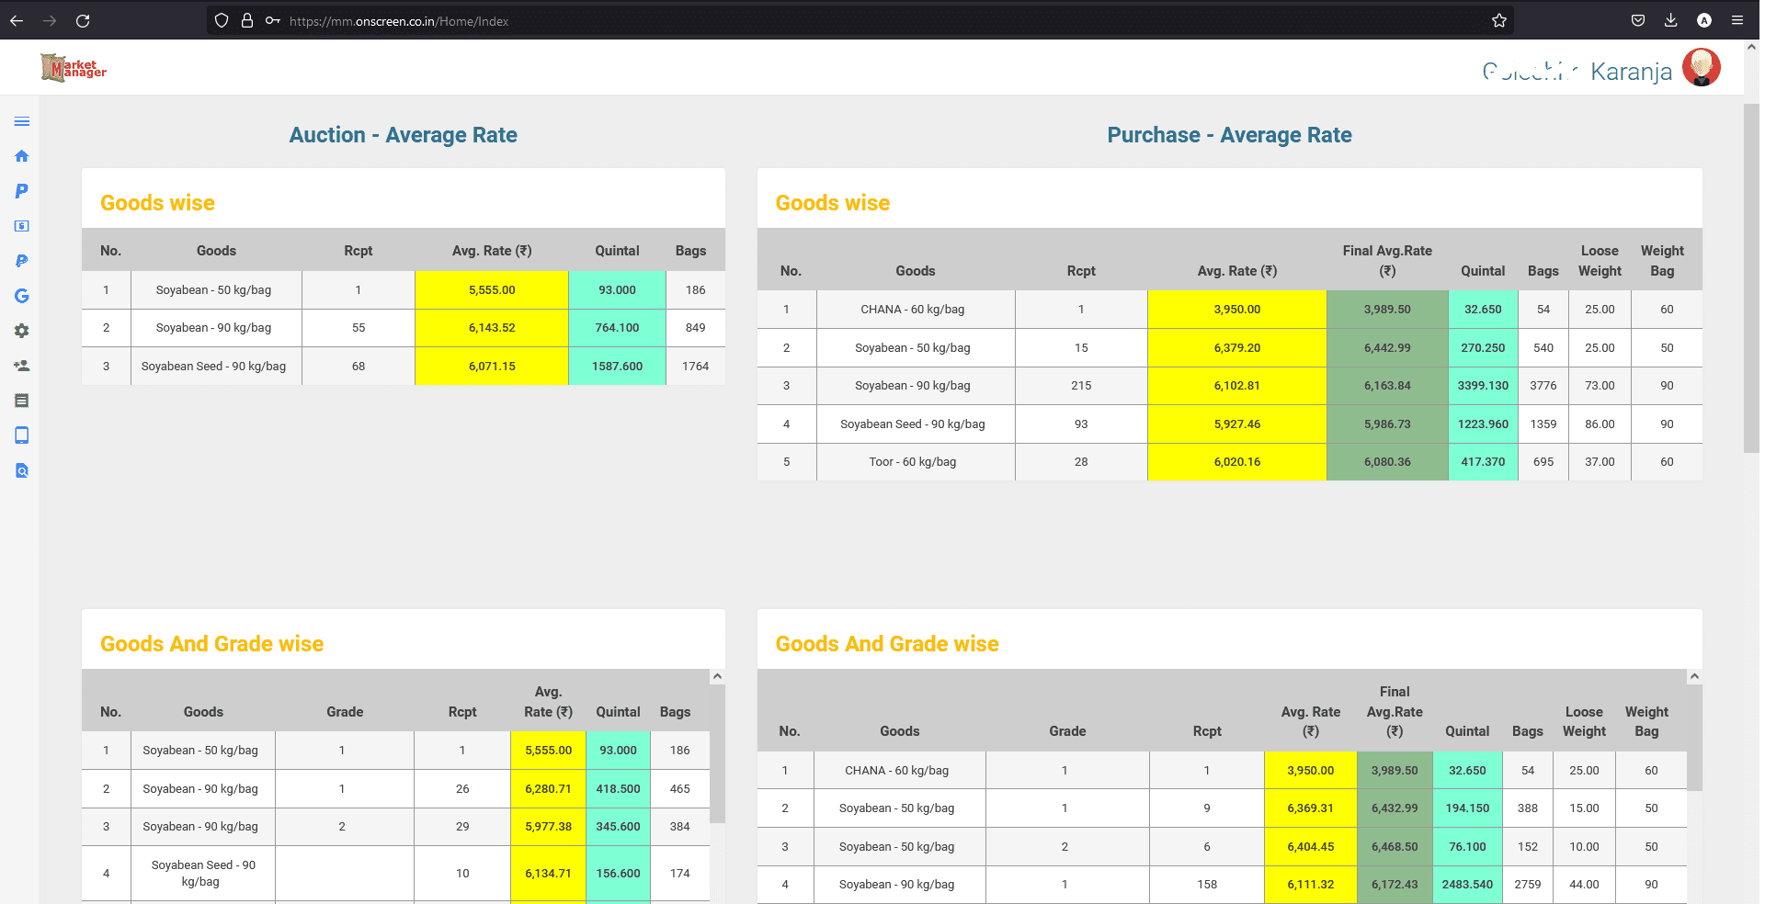This screenshot has width=1765, height=904.
Task: Click the saved password key icon
Action: point(273,20)
